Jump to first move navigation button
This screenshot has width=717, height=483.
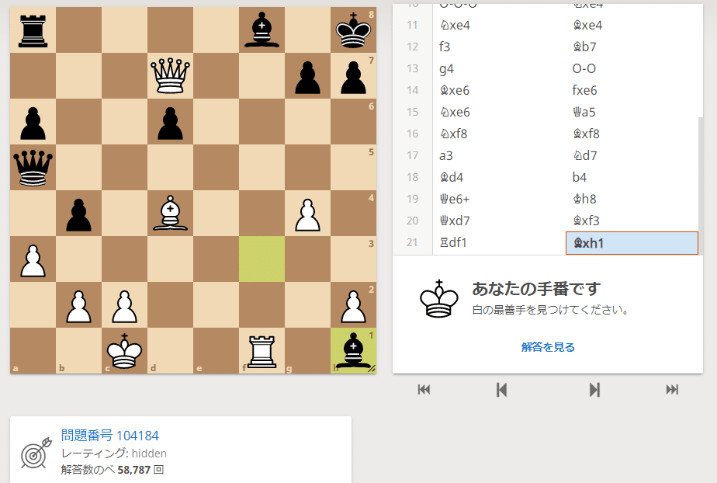(x=424, y=390)
